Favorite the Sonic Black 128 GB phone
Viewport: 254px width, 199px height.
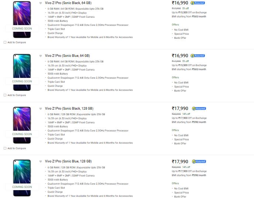coord(41,109)
